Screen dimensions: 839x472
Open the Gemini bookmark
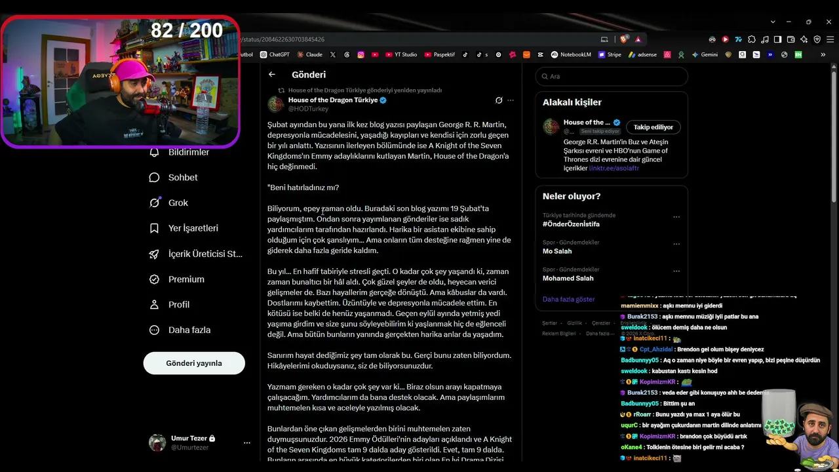(704, 55)
